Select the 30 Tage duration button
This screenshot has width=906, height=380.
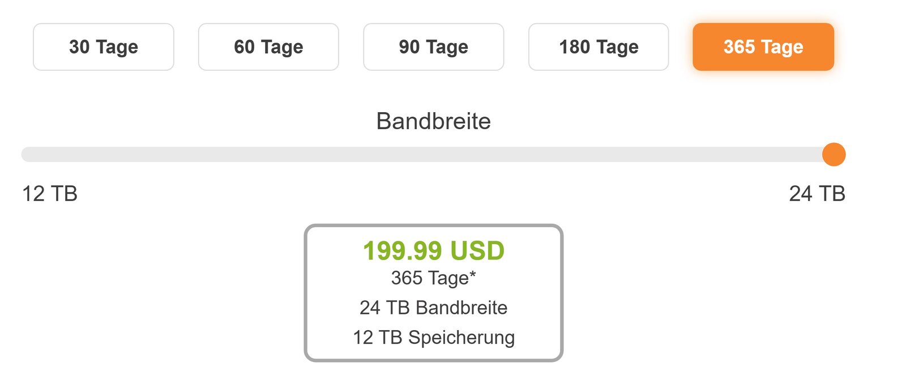coord(104,47)
